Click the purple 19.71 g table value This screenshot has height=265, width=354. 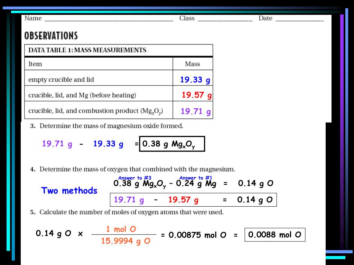click(x=196, y=111)
